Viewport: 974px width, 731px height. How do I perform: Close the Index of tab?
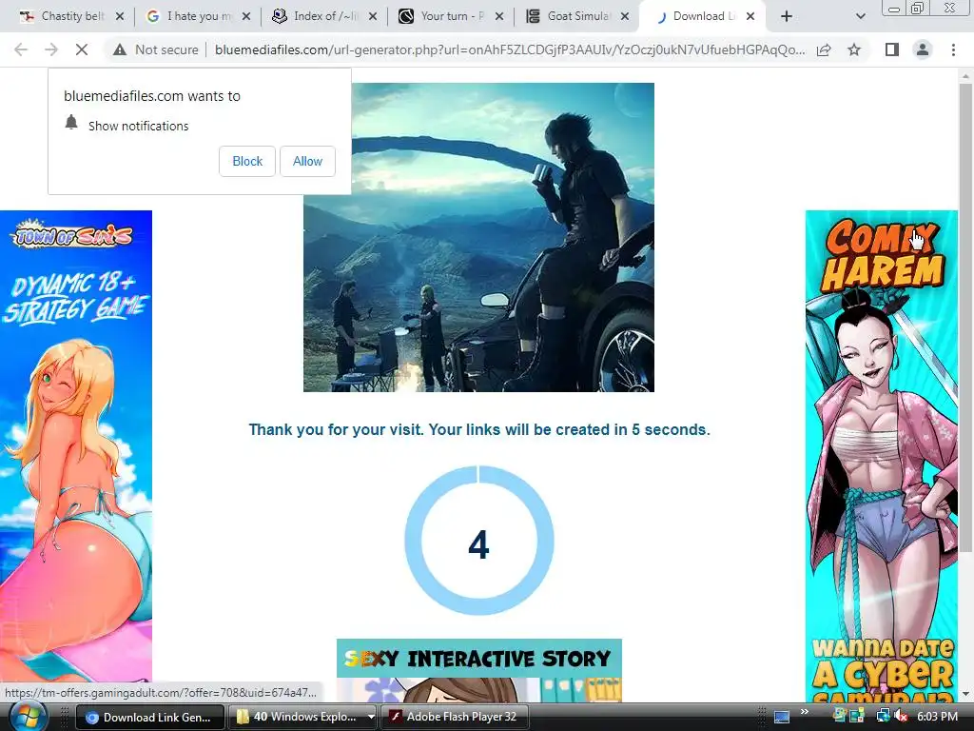(373, 17)
